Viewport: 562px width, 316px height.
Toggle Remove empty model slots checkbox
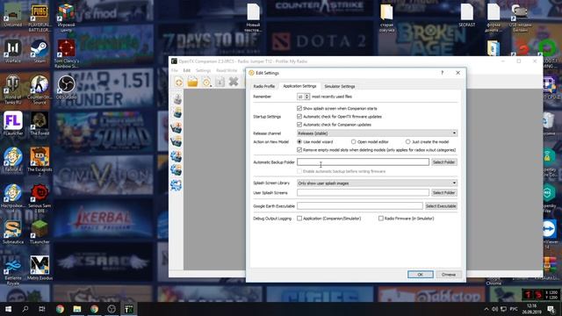(299, 150)
